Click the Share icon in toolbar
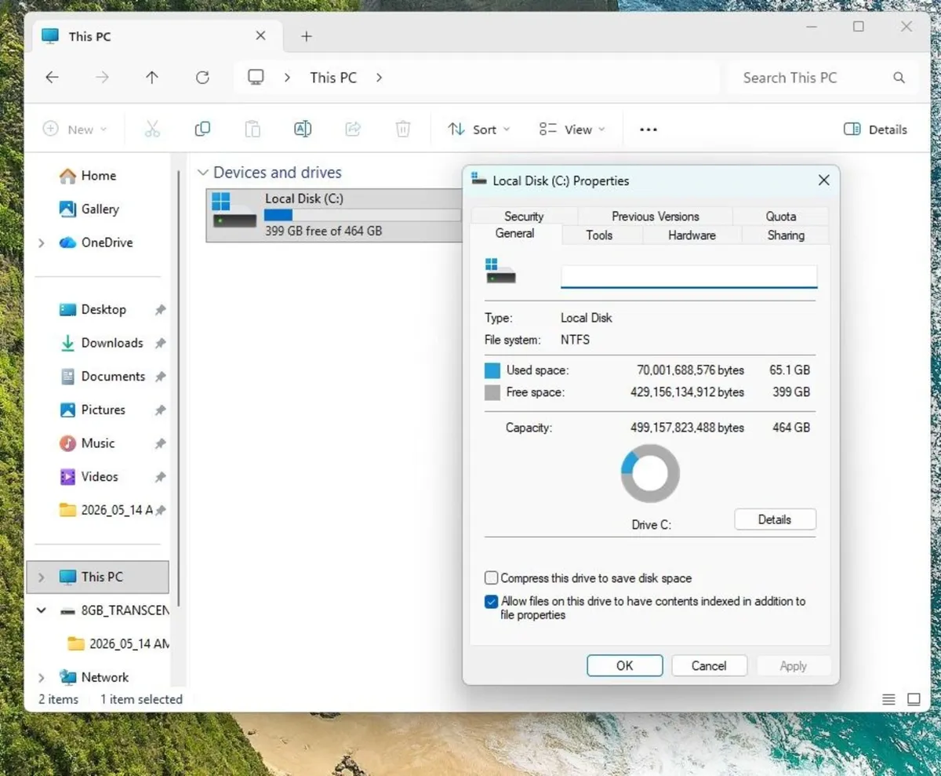 353,129
